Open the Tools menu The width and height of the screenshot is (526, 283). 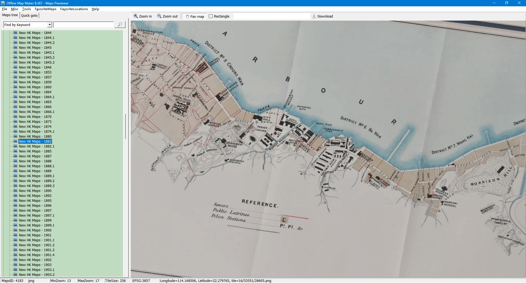pyautogui.click(x=27, y=9)
